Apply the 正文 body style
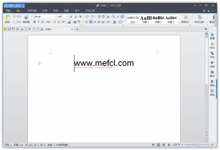 click(x=133, y=19)
